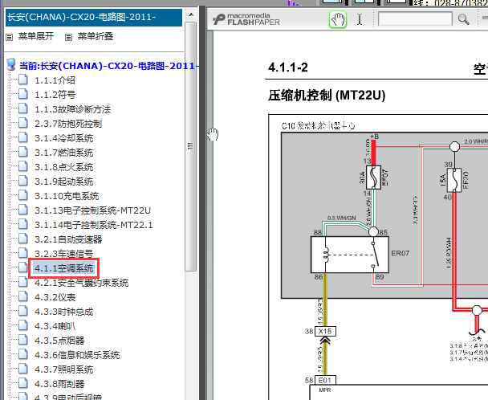Open 4.3.5点烟器 page
Screen dimensions: 488x400
[x=59, y=341]
